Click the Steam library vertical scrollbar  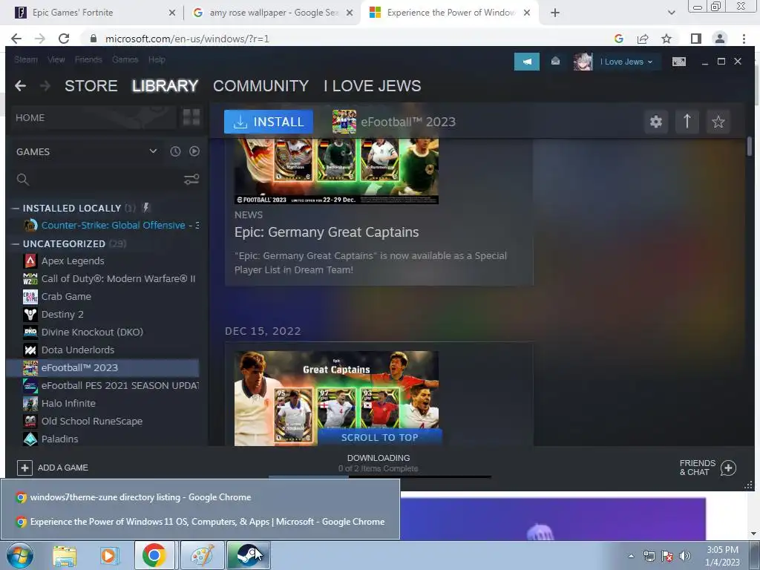point(750,146)
